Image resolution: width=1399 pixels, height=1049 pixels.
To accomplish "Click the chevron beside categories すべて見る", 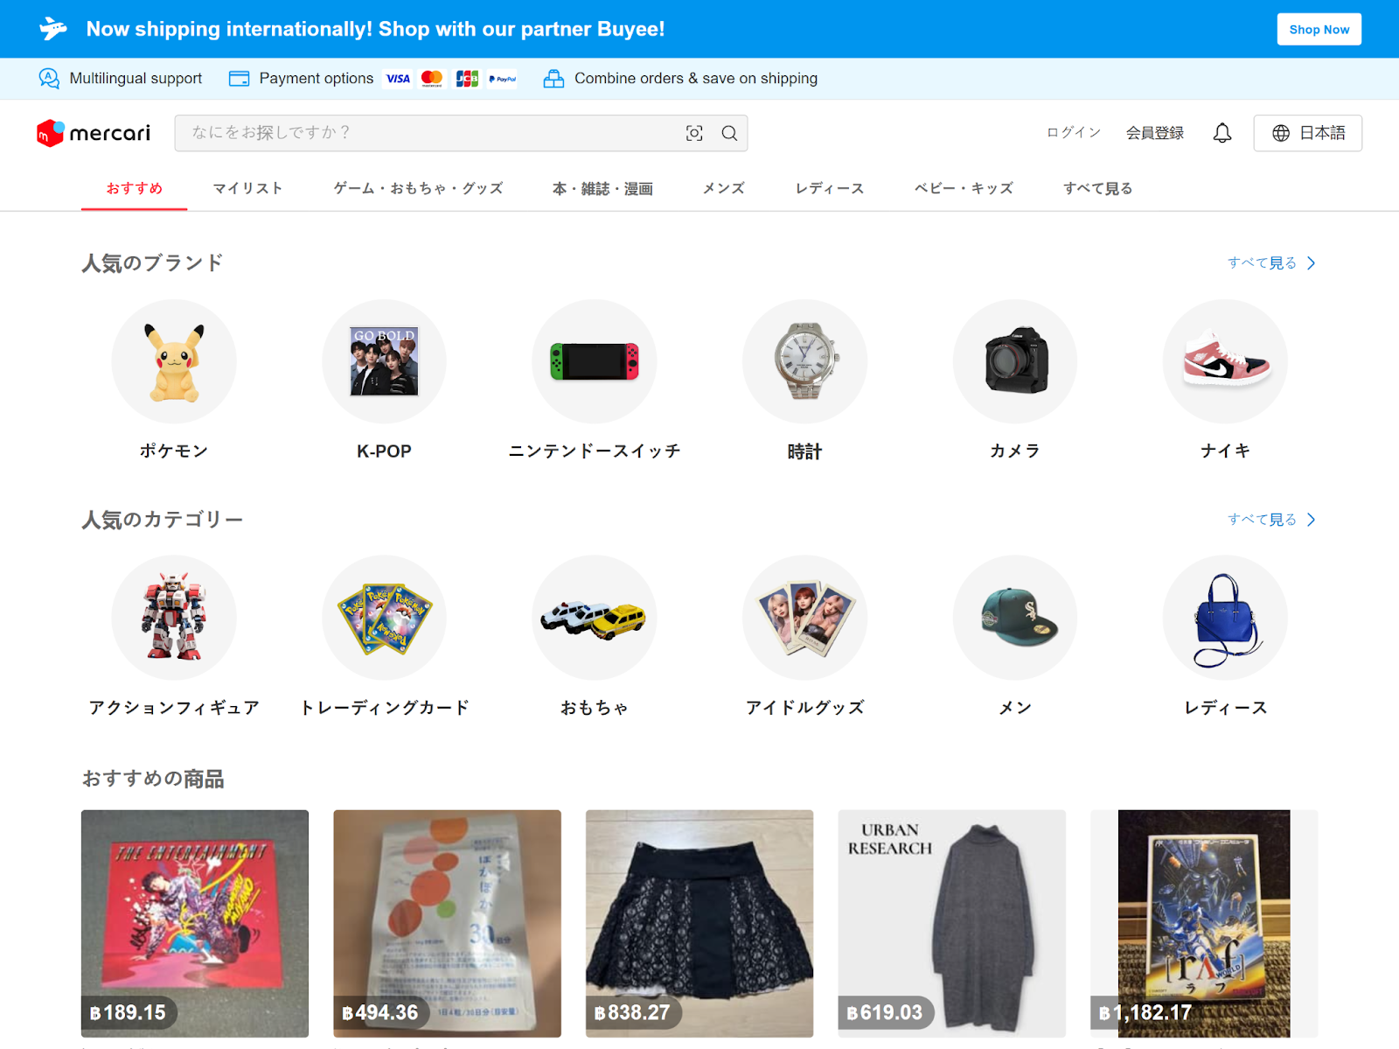I will click(x=1311, y=520).
